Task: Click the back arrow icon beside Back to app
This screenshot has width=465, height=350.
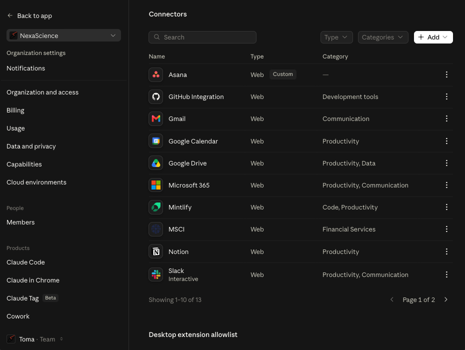Action: pos(10,15)
